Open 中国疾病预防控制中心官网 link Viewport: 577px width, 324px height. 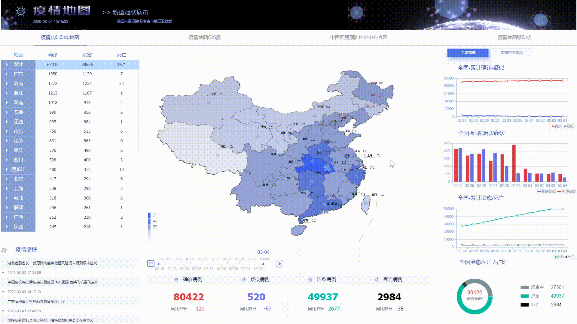[359, 37]
